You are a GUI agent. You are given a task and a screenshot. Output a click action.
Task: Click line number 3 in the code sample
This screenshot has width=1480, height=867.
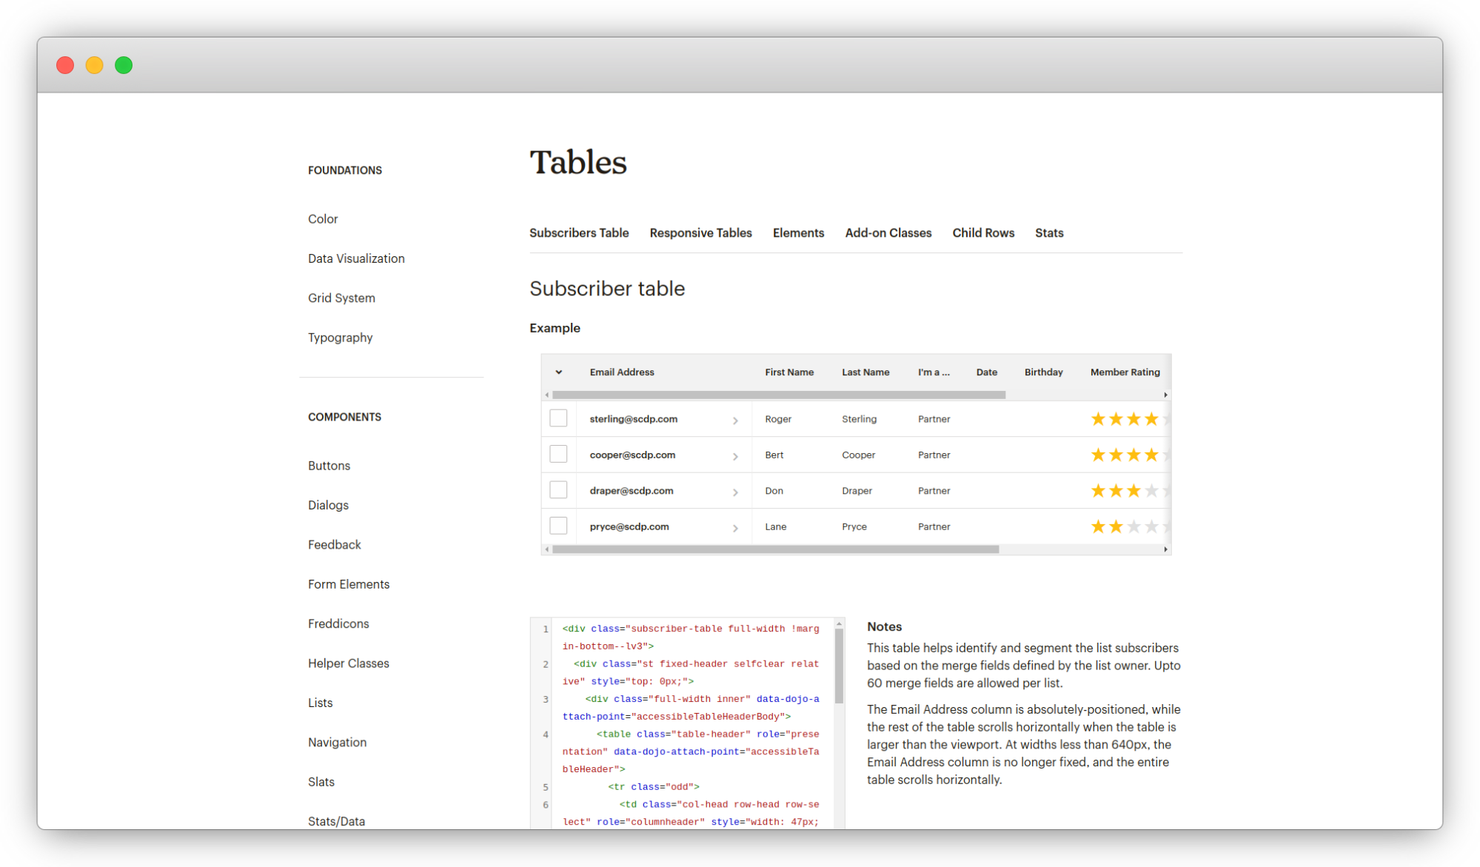(545, 699)
